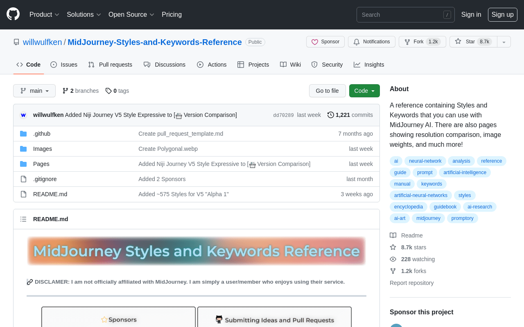Open the main branch selector dropdown
Screen dimensions: 524x327
34,91
